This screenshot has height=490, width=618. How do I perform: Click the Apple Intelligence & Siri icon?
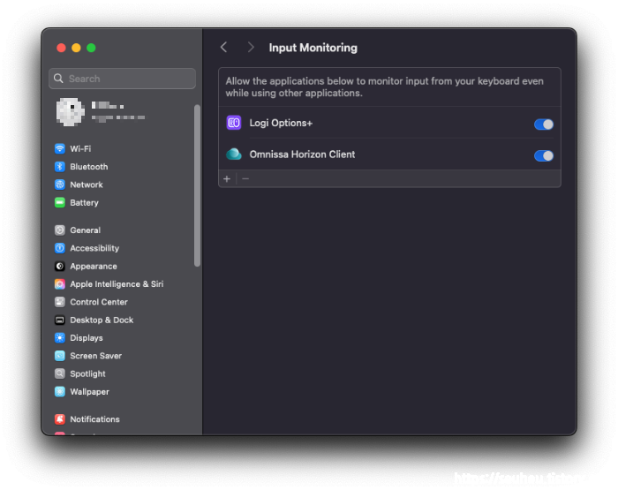click(59, 283)
